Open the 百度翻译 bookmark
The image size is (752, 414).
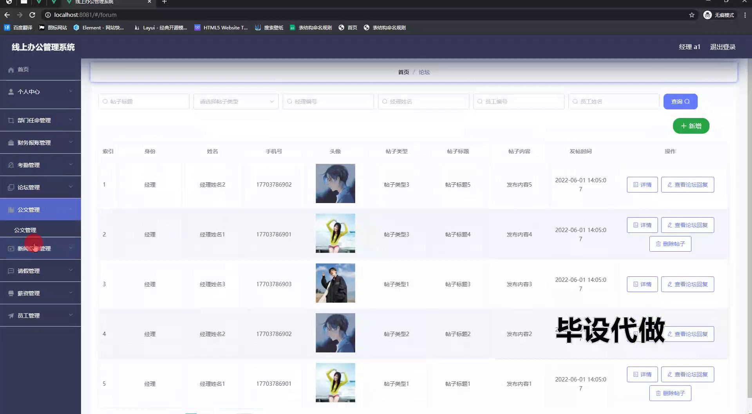(x=18, y=27)
